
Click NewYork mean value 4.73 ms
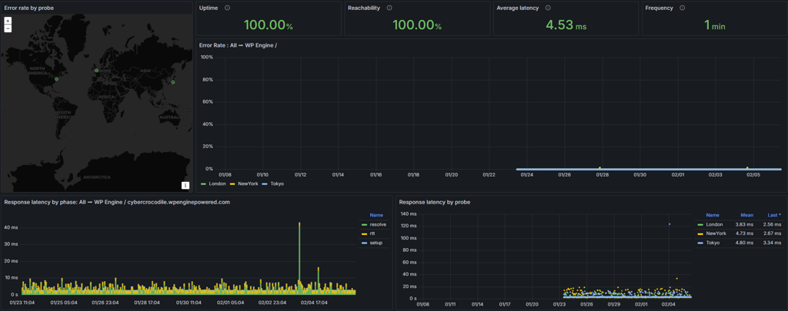coord(745,233)
